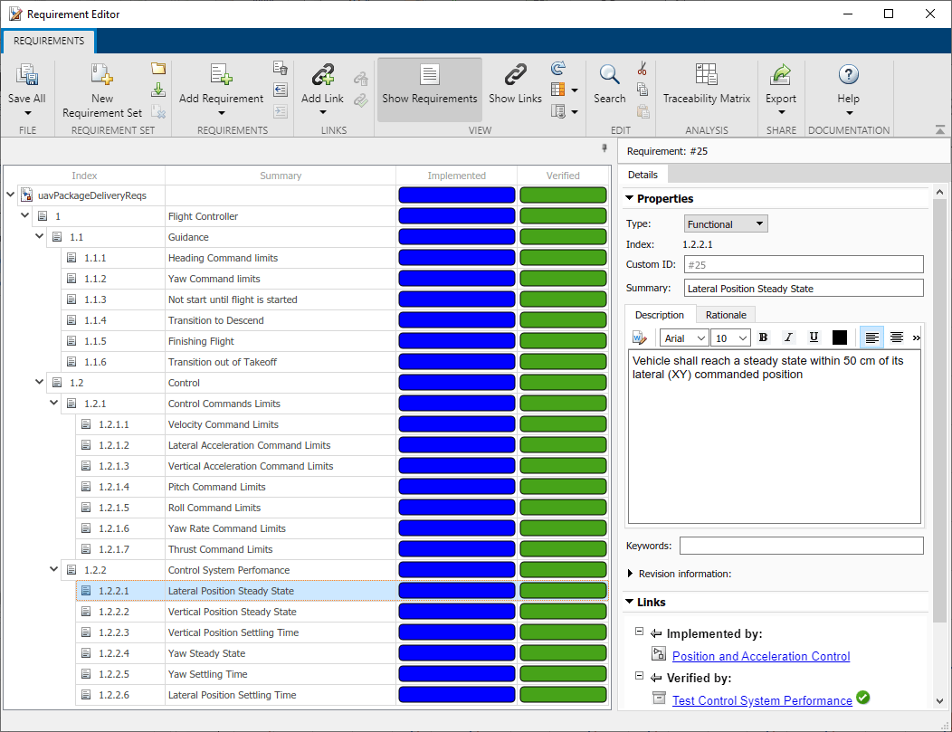Toggle the Show Requirements view
The width and height of the screenshot is (952, 732).
pos(429,84)
